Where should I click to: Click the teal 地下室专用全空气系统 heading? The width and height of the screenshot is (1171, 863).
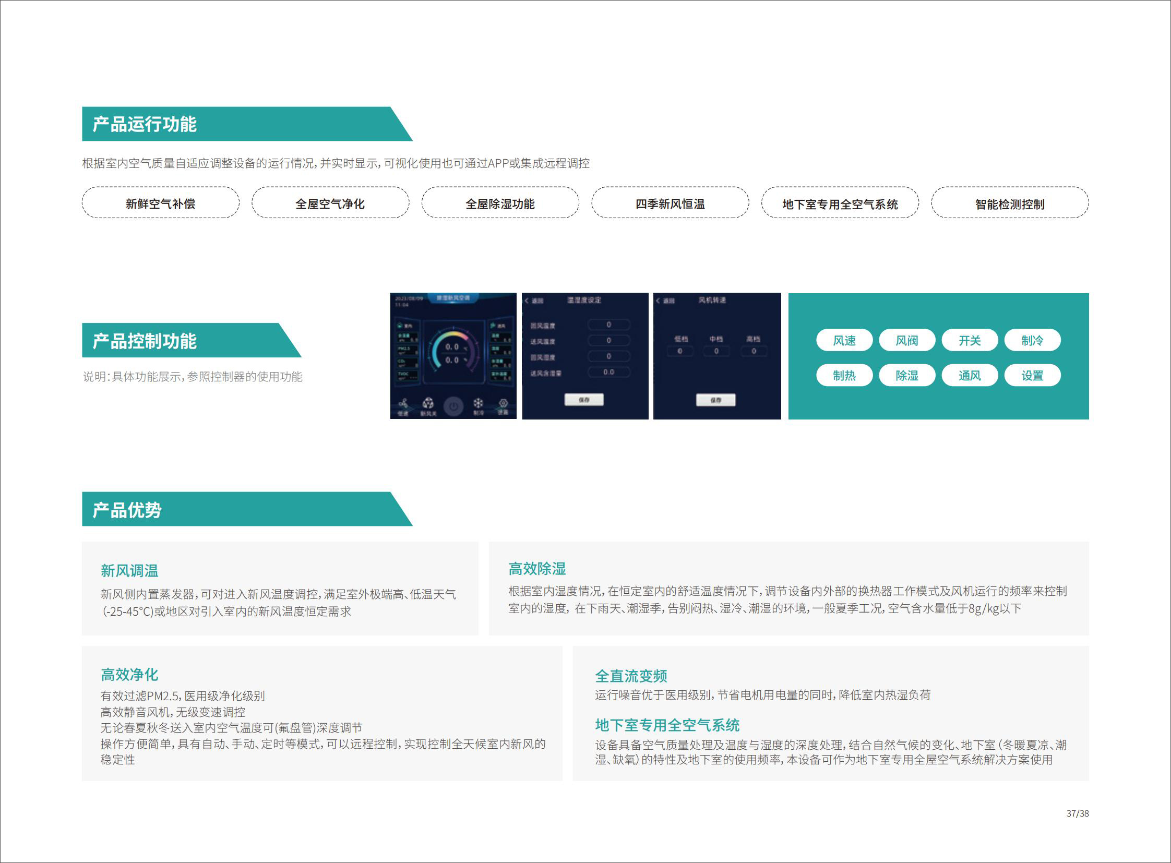(667, 725)
